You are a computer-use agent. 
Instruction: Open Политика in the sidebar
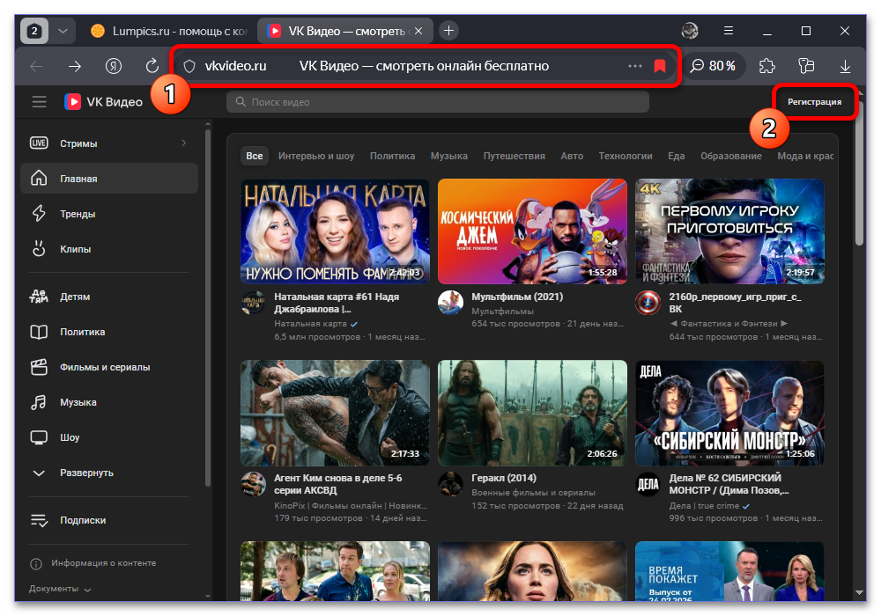pyautogui.click(x=109, y=332)
